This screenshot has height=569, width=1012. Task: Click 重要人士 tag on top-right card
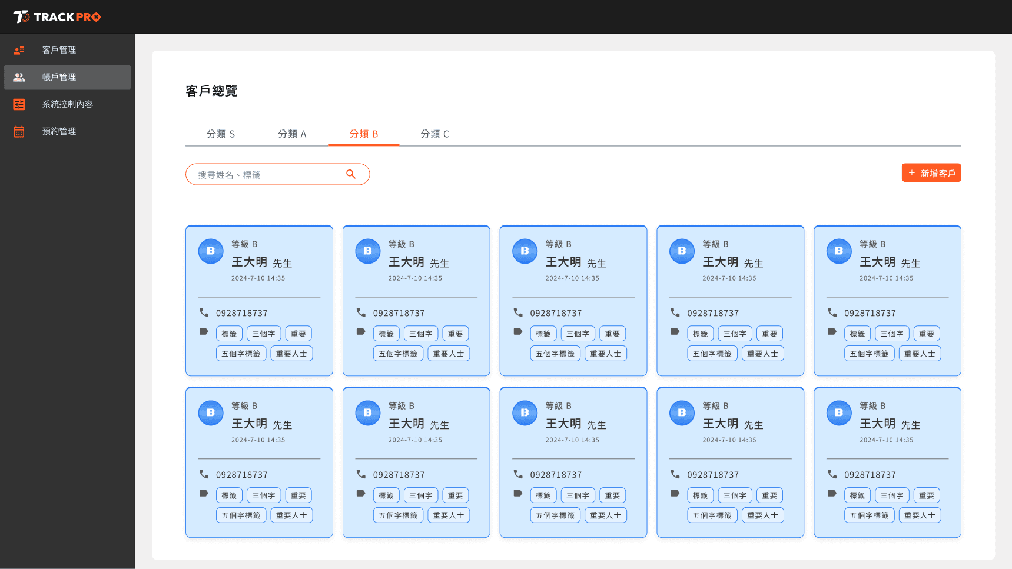click(920, 354)
